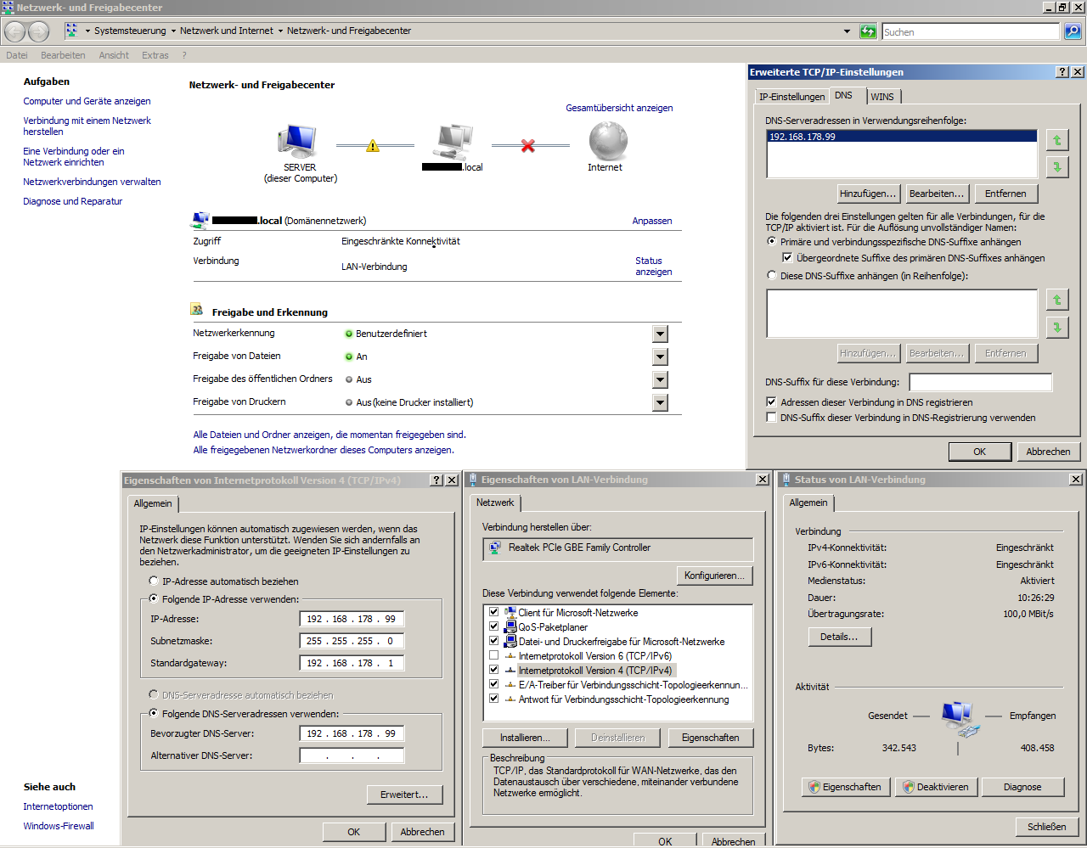This screenshot has width=1087, height=848.
Task: Select the 192.168.178.99 entry in the DNS list
Action: click(x=902, y=137)
